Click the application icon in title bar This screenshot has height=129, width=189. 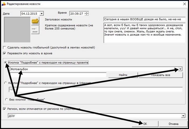pyautogui.click(x=3, y=4)
